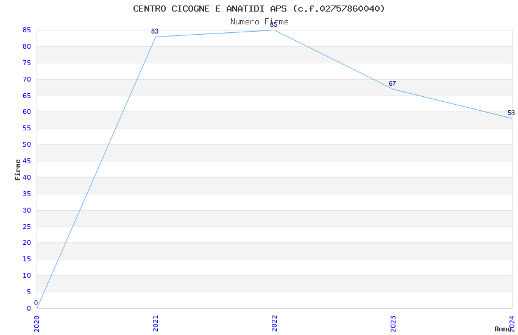Select the y-axis tick label 80
Image resolution: width=518 pixels, height=335 pixels.
pyautogui.click(x=27, y=46)
